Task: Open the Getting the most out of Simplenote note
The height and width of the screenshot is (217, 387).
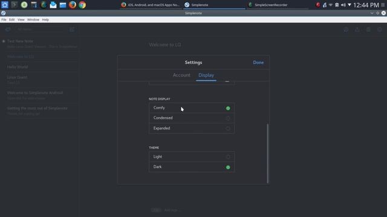Action: [x=39, y=111]
